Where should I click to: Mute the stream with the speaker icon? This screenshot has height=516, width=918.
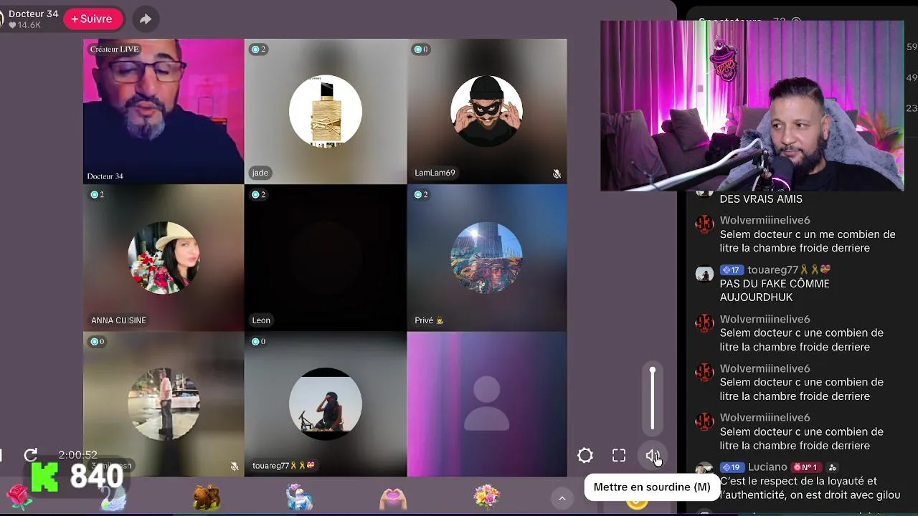tap(653, 456)
